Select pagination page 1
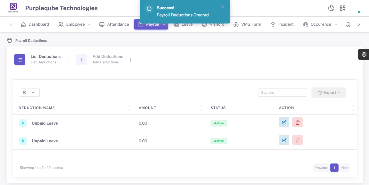This screenshot has width=369, height=185. 334,168
